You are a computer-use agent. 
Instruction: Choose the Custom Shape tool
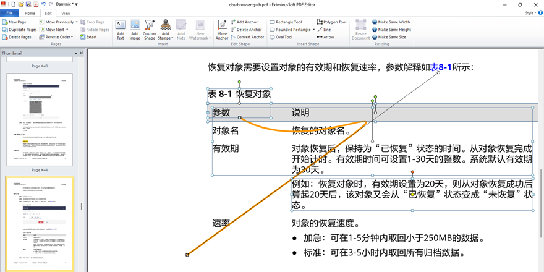point(150,30)
